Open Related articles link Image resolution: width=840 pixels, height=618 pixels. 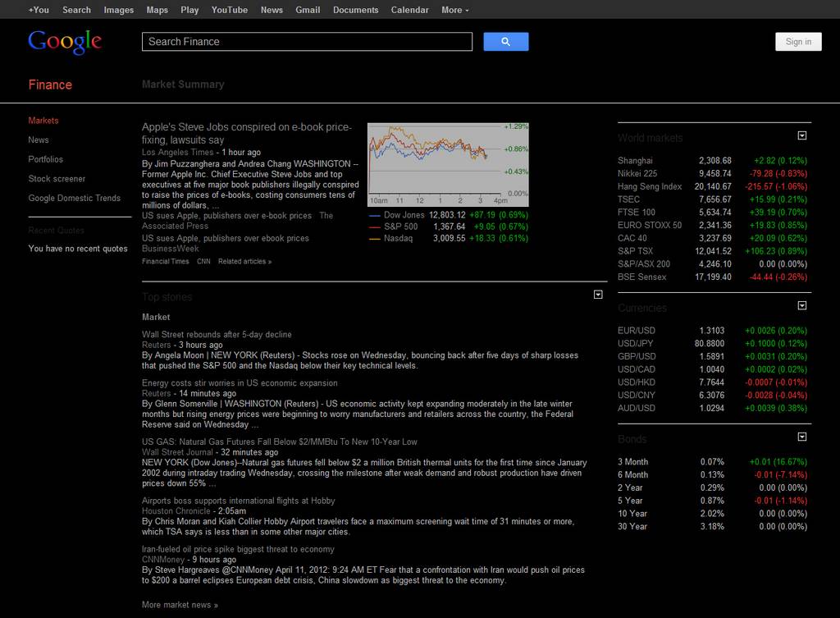click(x=244, y=262)
